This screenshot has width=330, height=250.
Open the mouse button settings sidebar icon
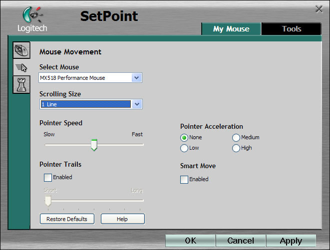(x=20, y=51)
